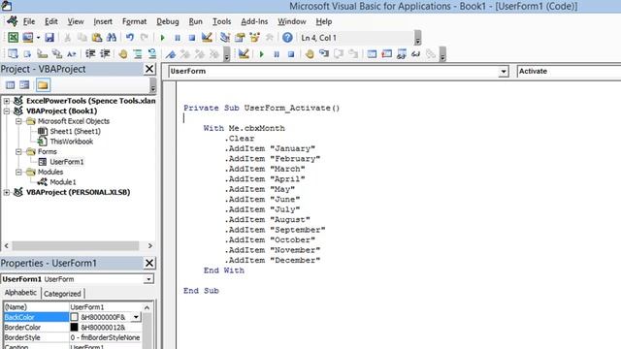Switch to Alphabetic properties tab
Image resolution: width=621 pixels, height=349 pixels.
(x=20, y=293)
